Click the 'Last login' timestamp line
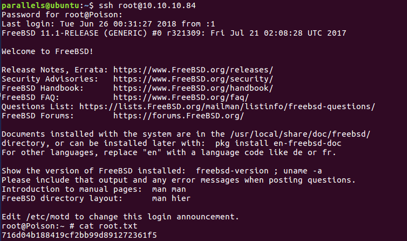Image resolution: width=407 pixels, height=241 pixels. click(108, 24)
